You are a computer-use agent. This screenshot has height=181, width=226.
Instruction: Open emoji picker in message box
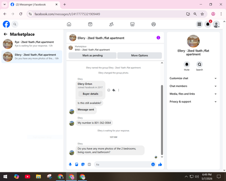click(153, 164)
